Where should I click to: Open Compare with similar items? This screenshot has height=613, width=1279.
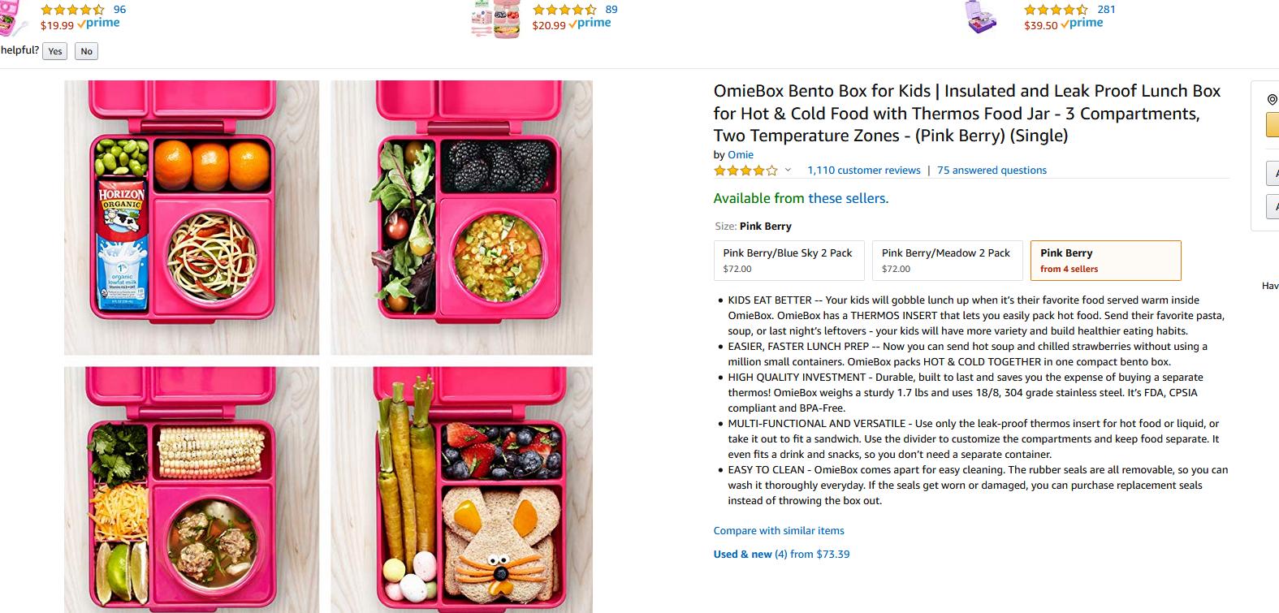click(x=779, y=531)
